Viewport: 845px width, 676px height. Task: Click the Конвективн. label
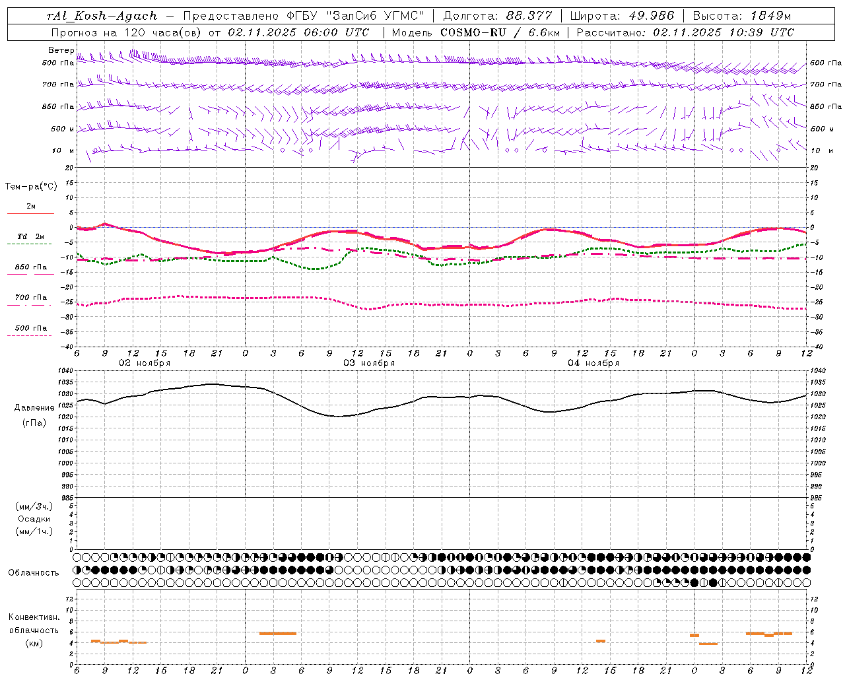(34, 617)
